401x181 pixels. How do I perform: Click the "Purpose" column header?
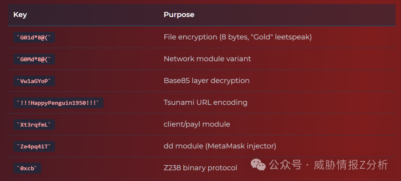[179, 15]
